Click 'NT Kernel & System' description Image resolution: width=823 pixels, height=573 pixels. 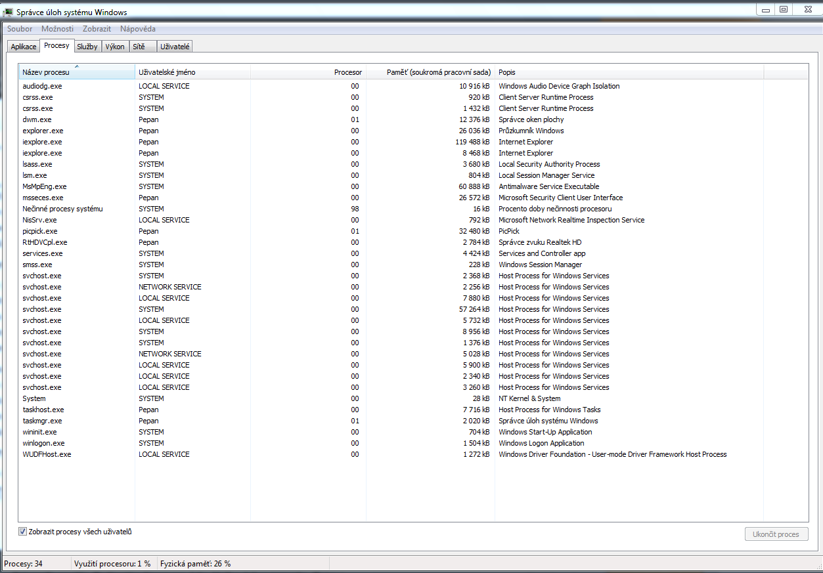529,398
